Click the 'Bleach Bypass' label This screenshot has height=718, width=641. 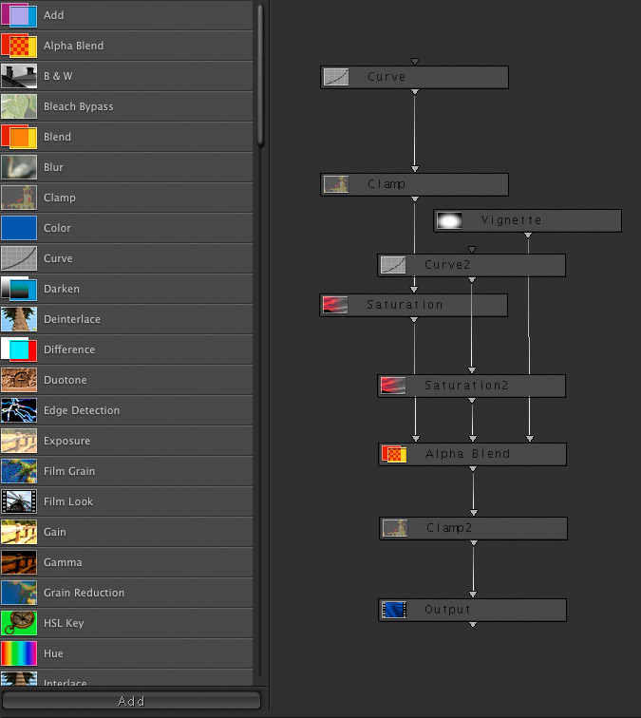point(78,106)
